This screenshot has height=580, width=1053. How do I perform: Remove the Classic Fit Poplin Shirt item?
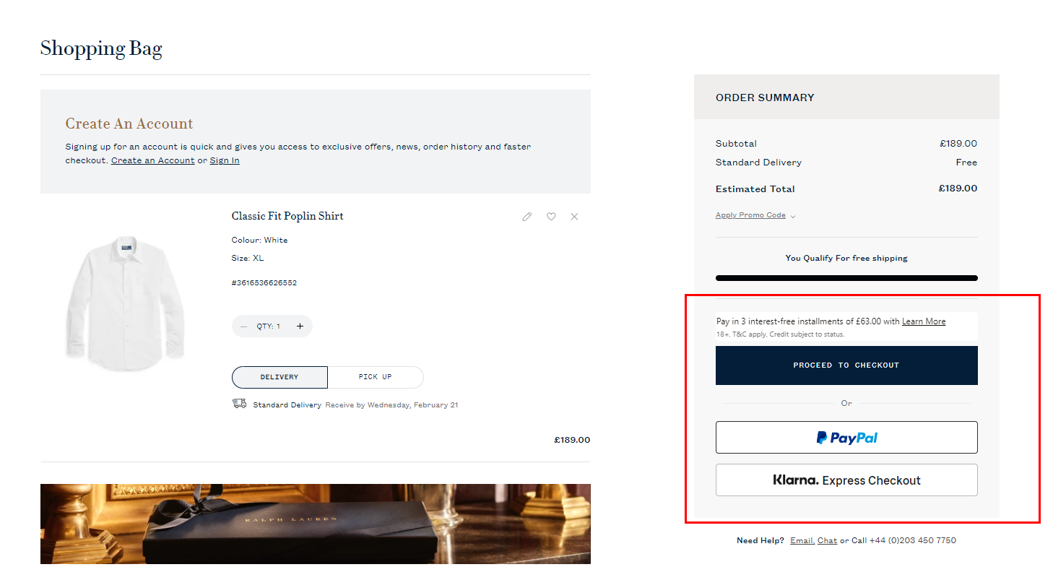(574, 217)
